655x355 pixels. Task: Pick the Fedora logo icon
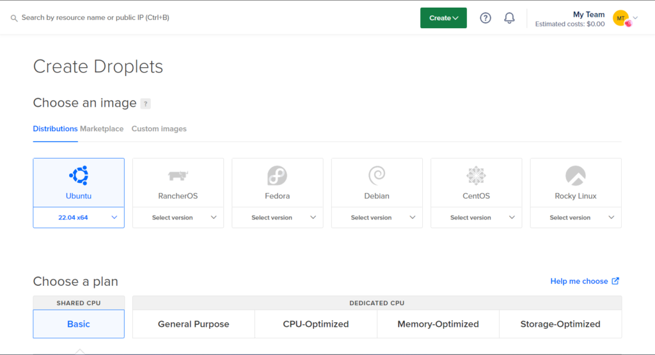(x=278, y=175)
